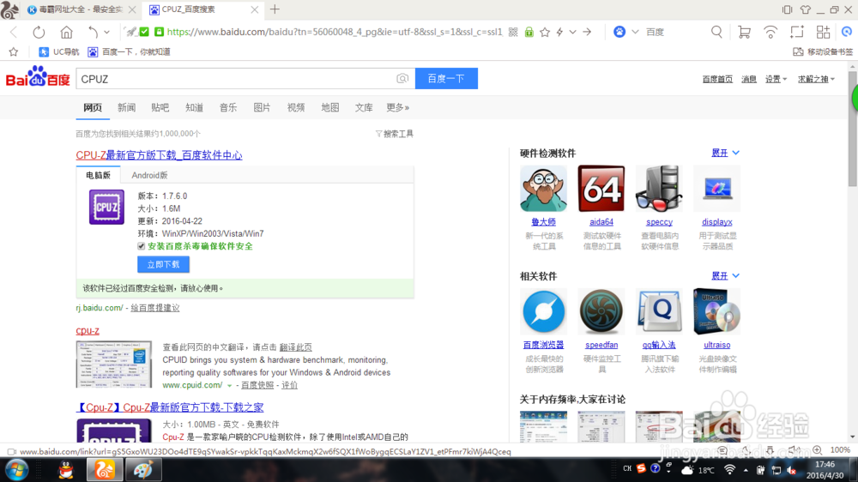Go to the browser home page icon
858x482 pixels.
coord(66,33)
